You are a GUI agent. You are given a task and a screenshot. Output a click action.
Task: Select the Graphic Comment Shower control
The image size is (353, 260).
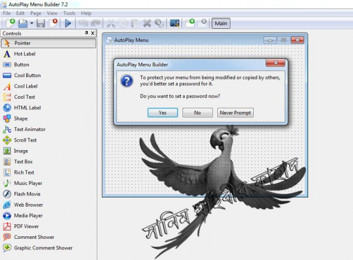coord(48,248)
